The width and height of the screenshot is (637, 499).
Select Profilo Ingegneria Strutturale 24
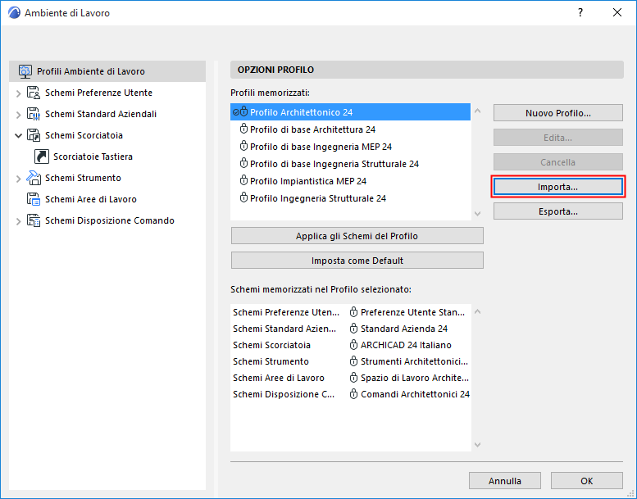click(350, 198)
